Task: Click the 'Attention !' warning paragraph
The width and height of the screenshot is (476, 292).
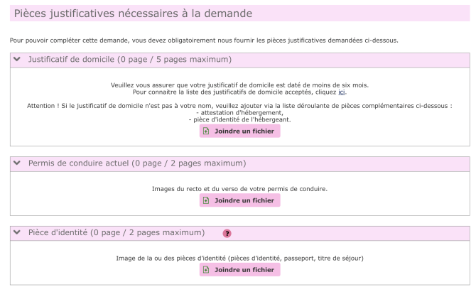Action: click(x=239, y=105)
